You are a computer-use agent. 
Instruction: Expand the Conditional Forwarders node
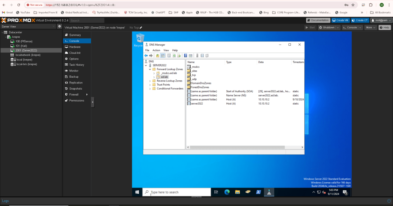tap(149, 88)
